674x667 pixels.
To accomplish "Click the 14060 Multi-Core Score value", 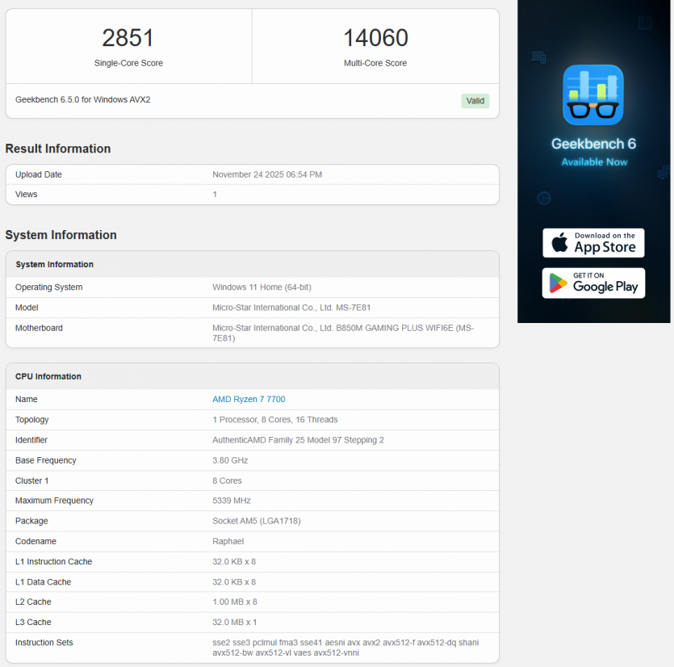I will coord(375,38).
